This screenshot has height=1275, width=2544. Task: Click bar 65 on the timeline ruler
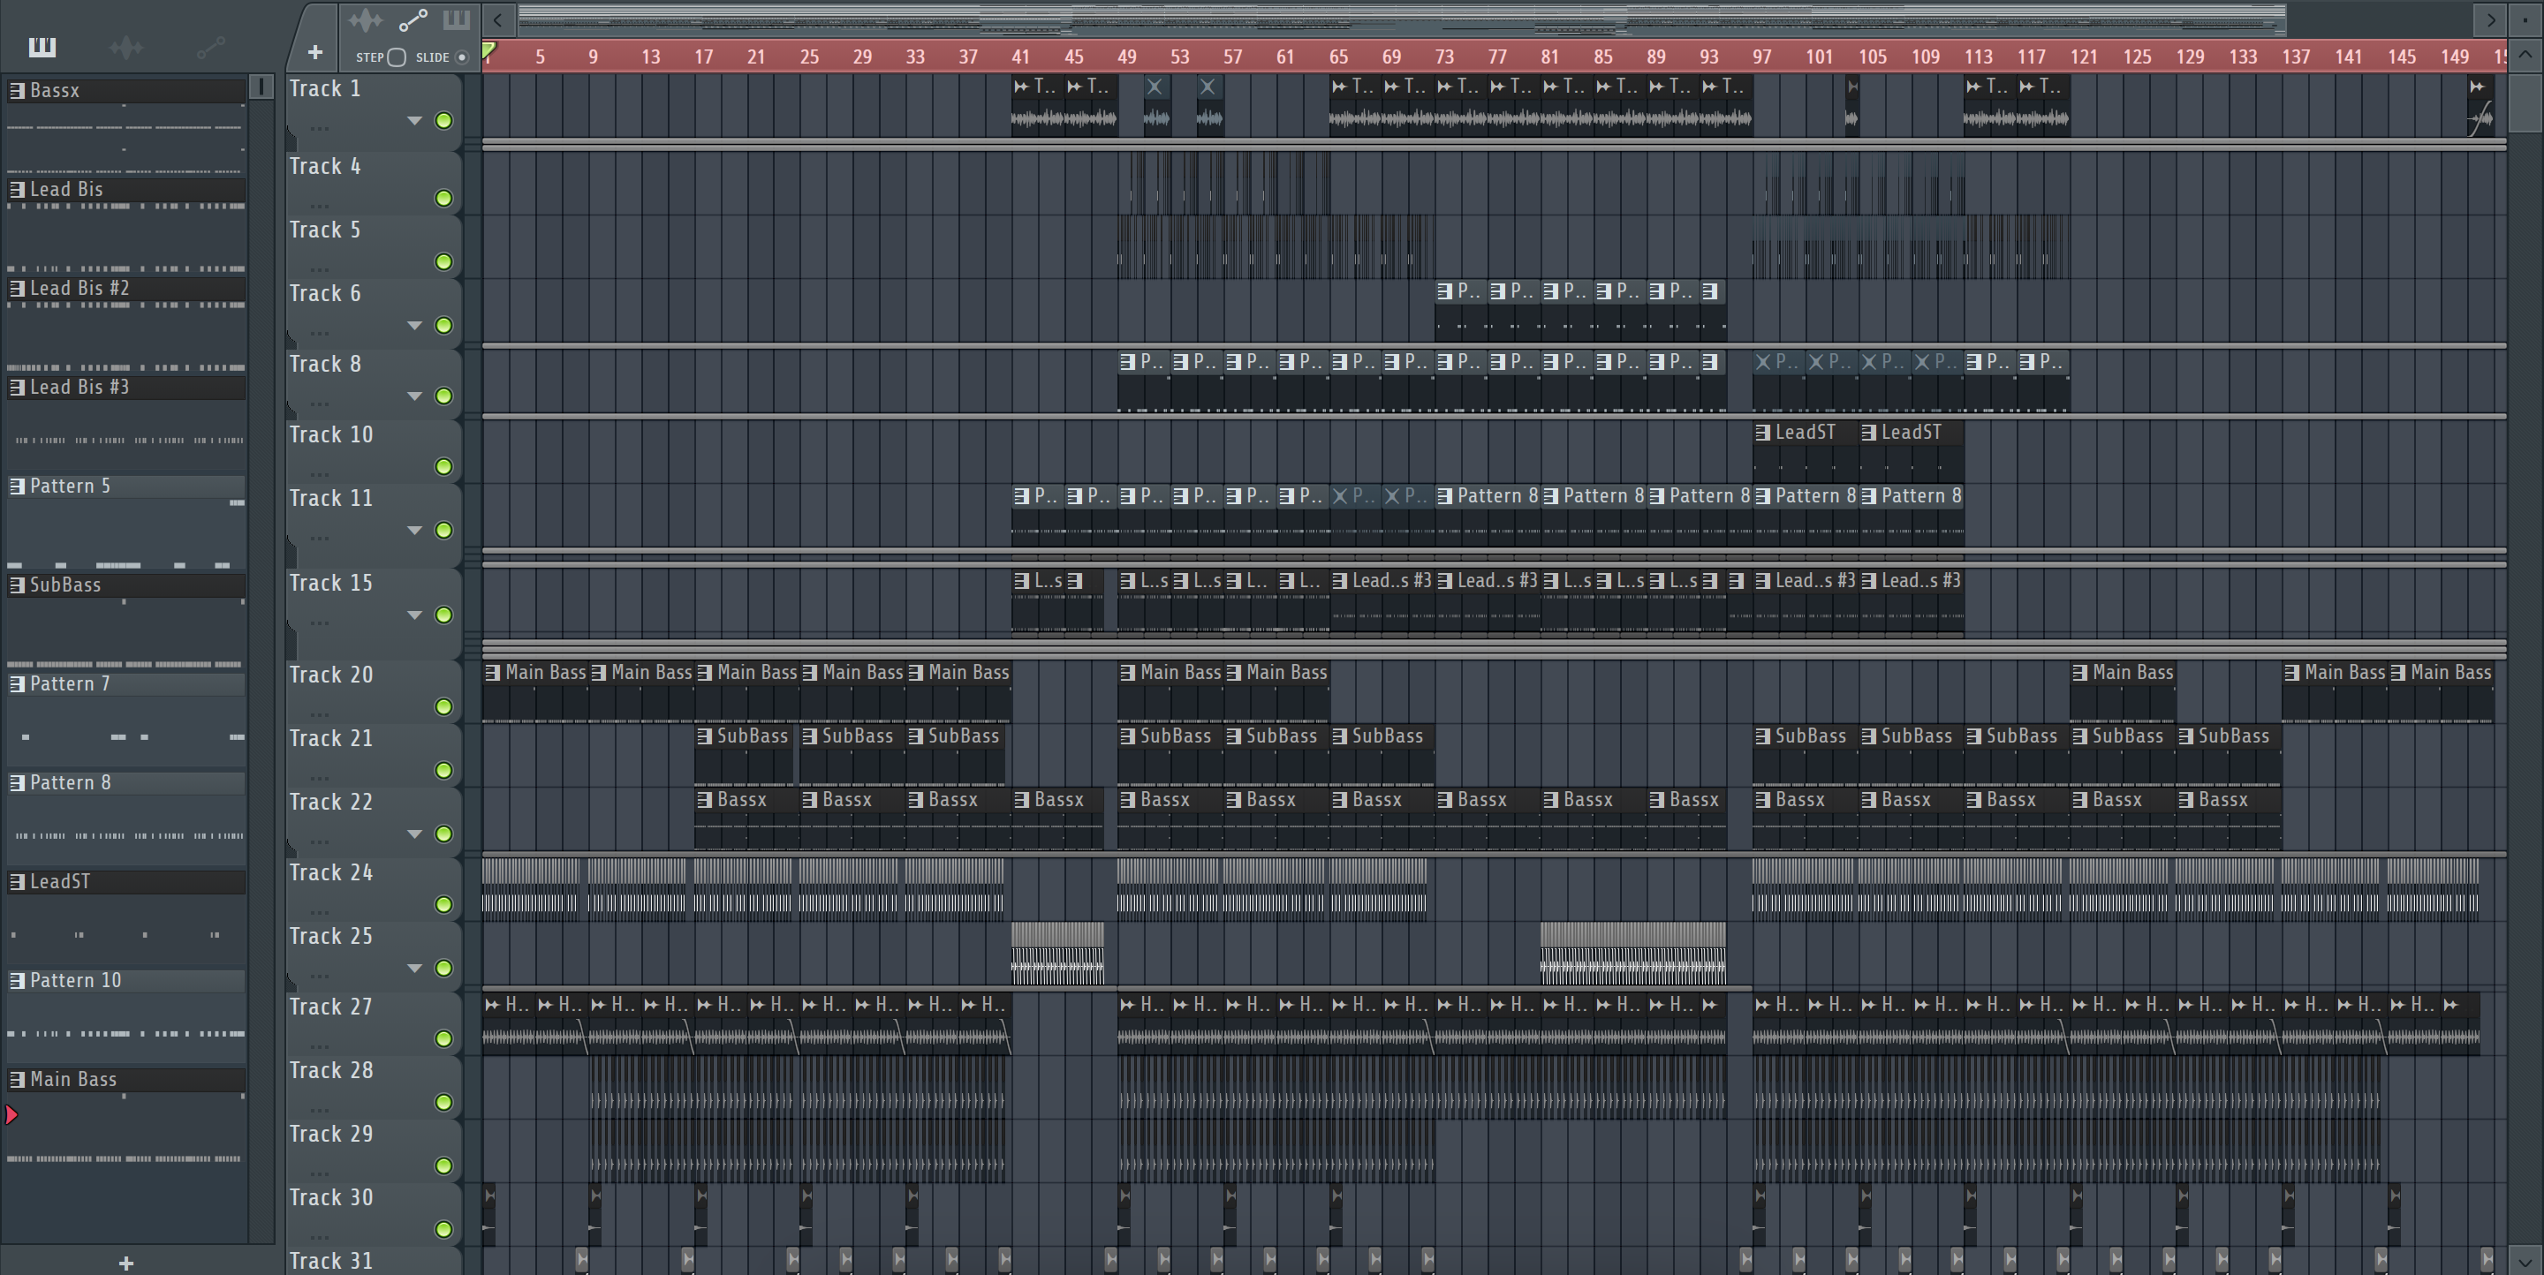click(x=1338, y=57)
